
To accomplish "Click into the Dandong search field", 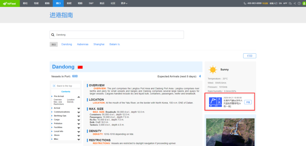I will [120, 35].
